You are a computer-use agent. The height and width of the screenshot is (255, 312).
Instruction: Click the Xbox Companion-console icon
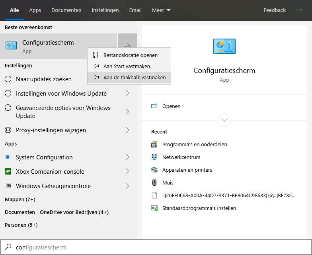point(8,171)
